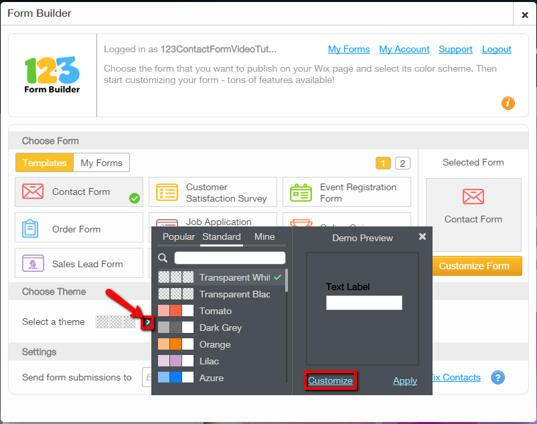Choose the Transparent White theme
The height and width of the screenshot is (424, 537).
pyautogui.click(x=221, y=277)
